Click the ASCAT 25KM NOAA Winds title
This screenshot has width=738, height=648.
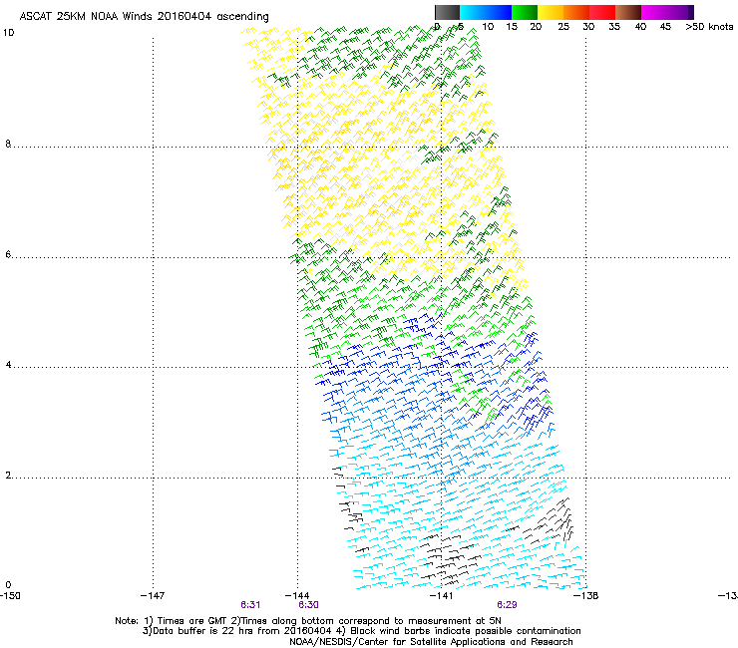tap(144, 17)
